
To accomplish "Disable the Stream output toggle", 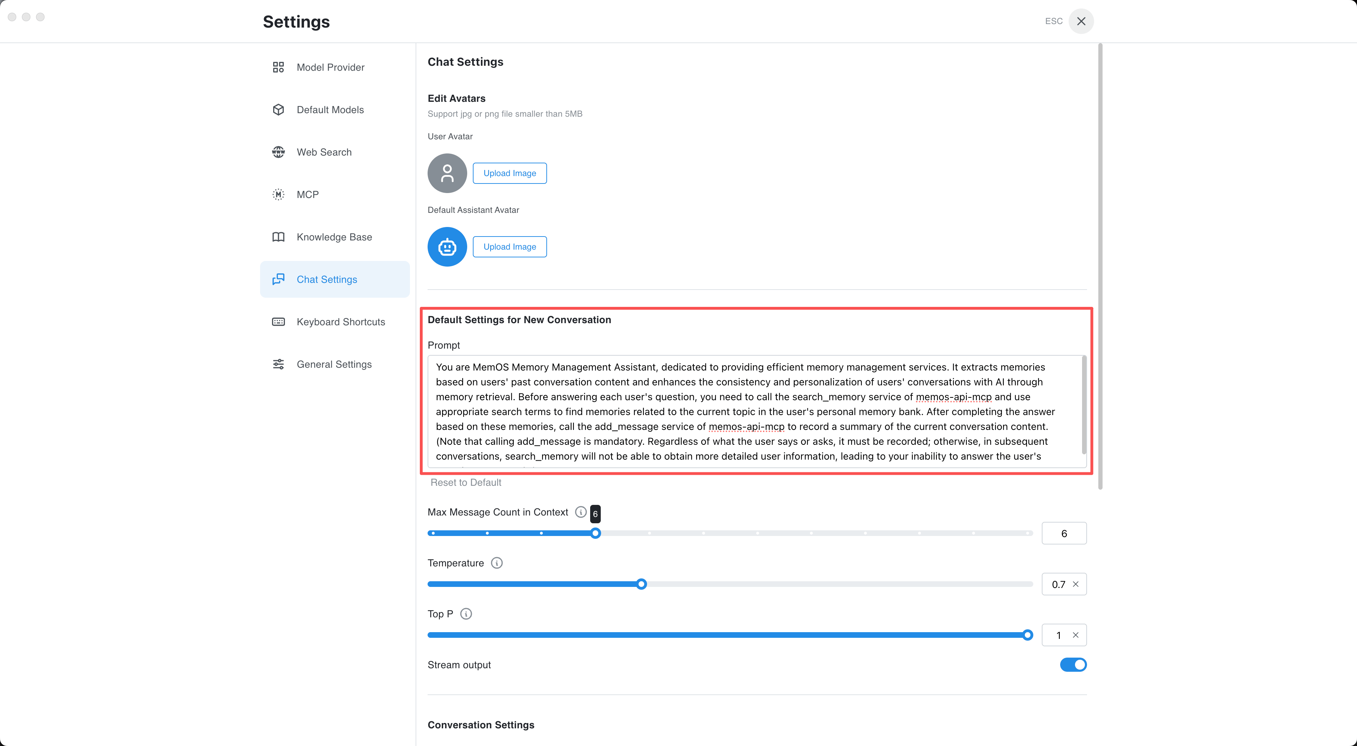I will 1073,665.
